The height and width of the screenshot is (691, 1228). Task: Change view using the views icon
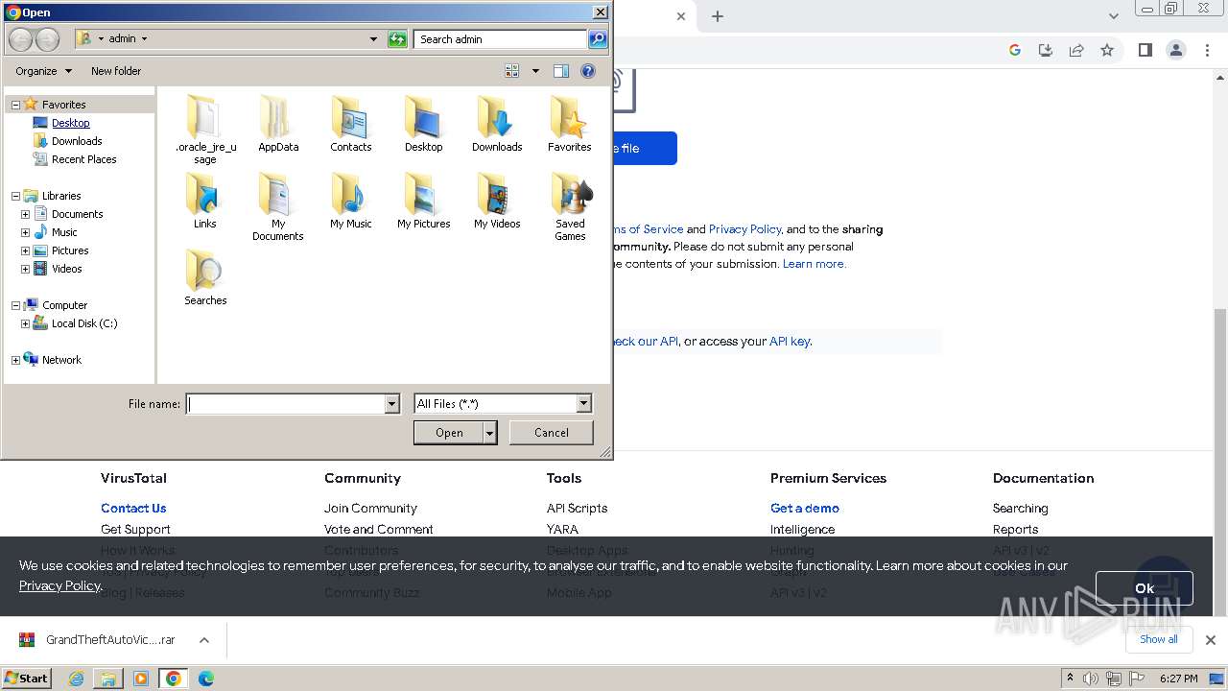(512, 71)
